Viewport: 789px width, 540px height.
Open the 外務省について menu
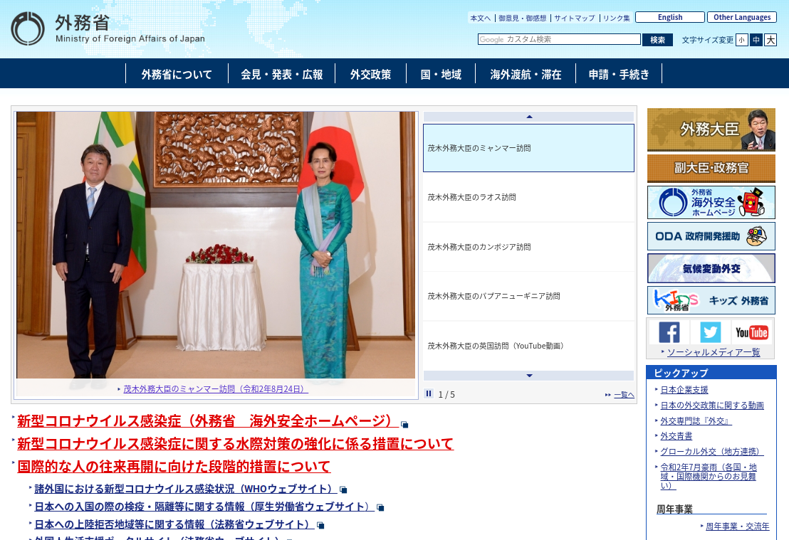177,74
